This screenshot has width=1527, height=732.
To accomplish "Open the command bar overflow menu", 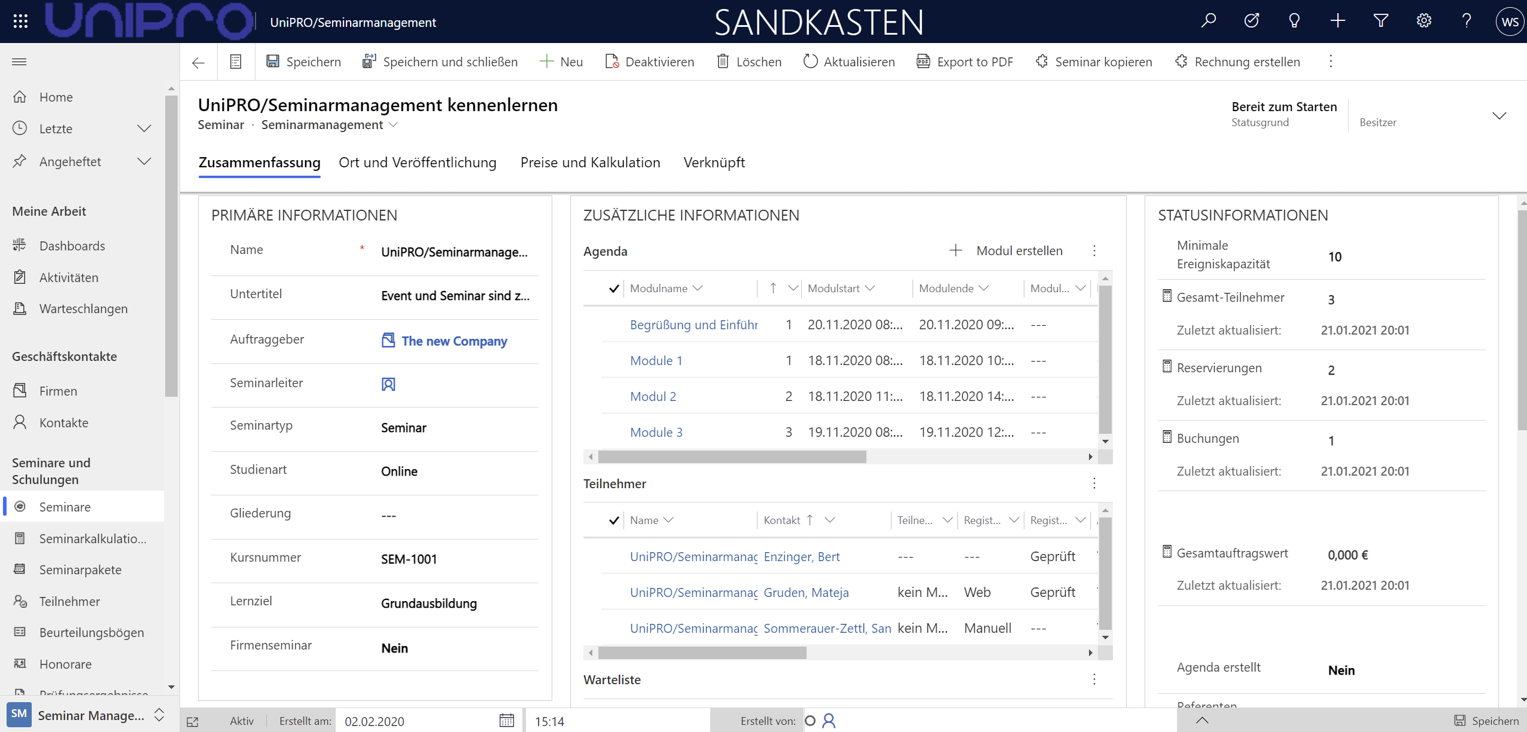I will coord(1331,62).
